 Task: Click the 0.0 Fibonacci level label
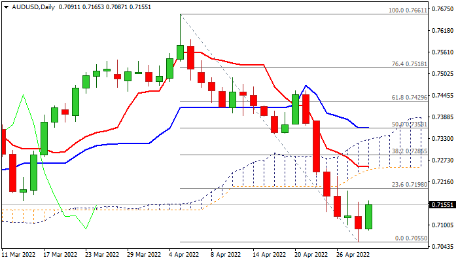coord(412,238)
